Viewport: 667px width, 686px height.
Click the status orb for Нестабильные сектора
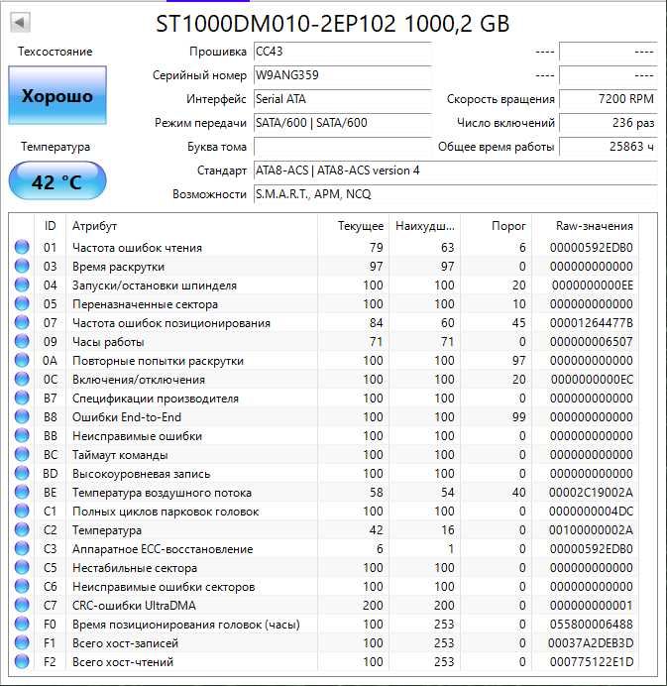pos(22,567)
